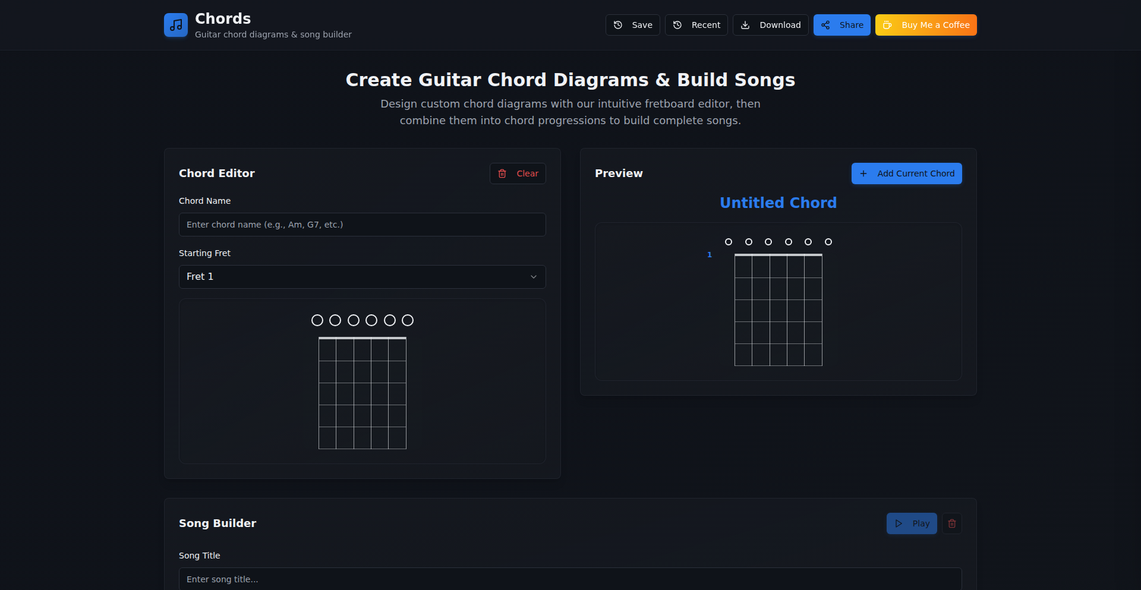This screenshot has height=590, width=1141.
Task: Click the Chords music note logo
Action: pyautogui.click(x=176, y=25)
